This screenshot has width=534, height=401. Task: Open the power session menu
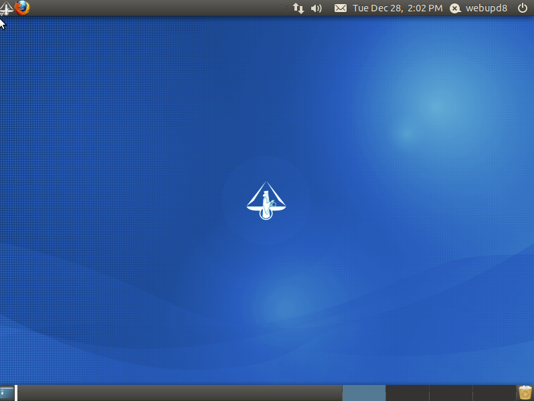pos(523,8)
